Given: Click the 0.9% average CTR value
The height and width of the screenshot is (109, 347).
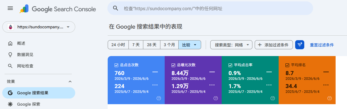Looking at the screenshot, I should (x=234, y=73).
